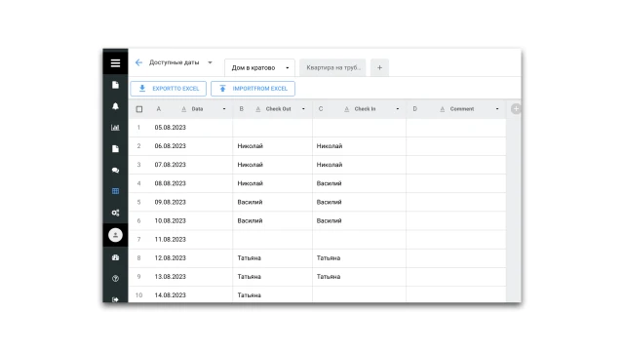Open notifications bell in sidebar
The width and height of the screenshot is (624, 351).
click(x=115, y=106)
